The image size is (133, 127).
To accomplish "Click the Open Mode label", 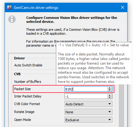I will click(23, 120).
